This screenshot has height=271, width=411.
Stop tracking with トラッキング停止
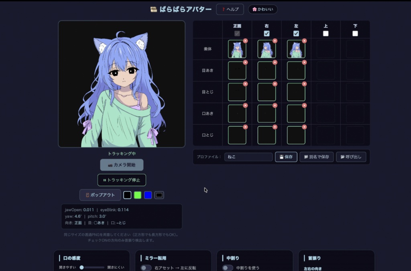point(122,180)
